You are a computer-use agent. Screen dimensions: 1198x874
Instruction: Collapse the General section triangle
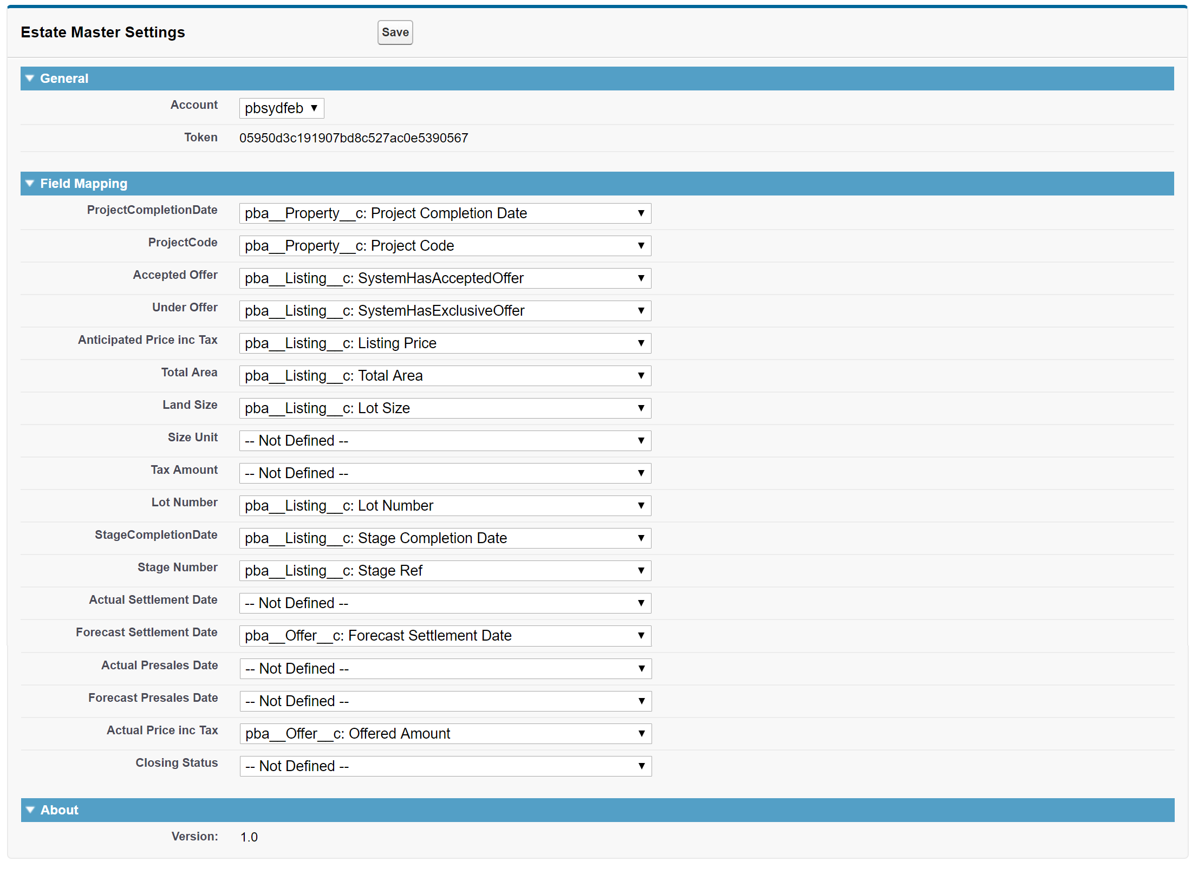pyautogui.click(x=30, y=79)
